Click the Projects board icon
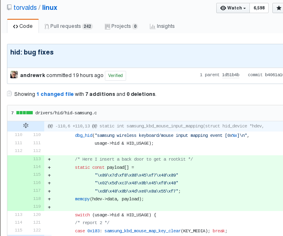The width and height of the screenshot is (283, 236). pos(108,26)
